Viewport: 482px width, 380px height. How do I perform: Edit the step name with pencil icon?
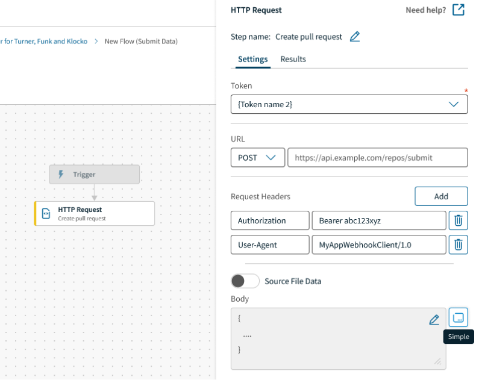(355, 37)
